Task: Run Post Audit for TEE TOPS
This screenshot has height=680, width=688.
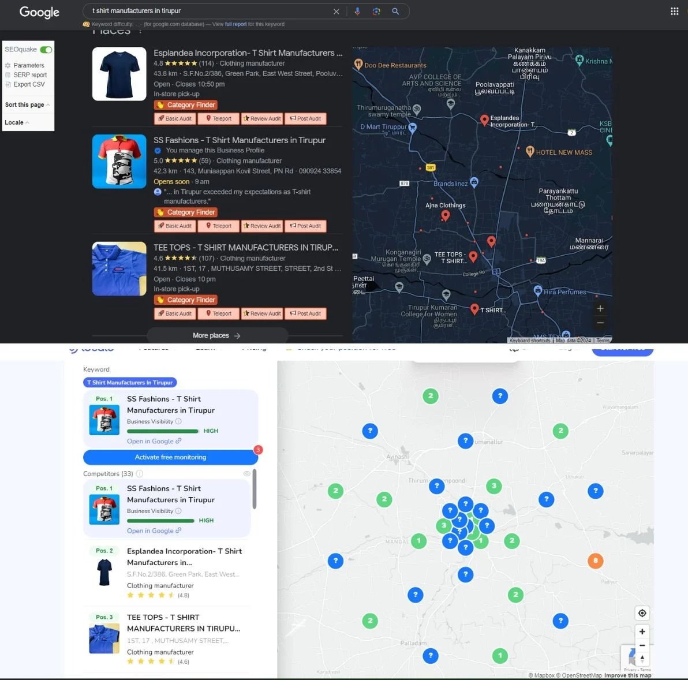Action: point(305,313)
